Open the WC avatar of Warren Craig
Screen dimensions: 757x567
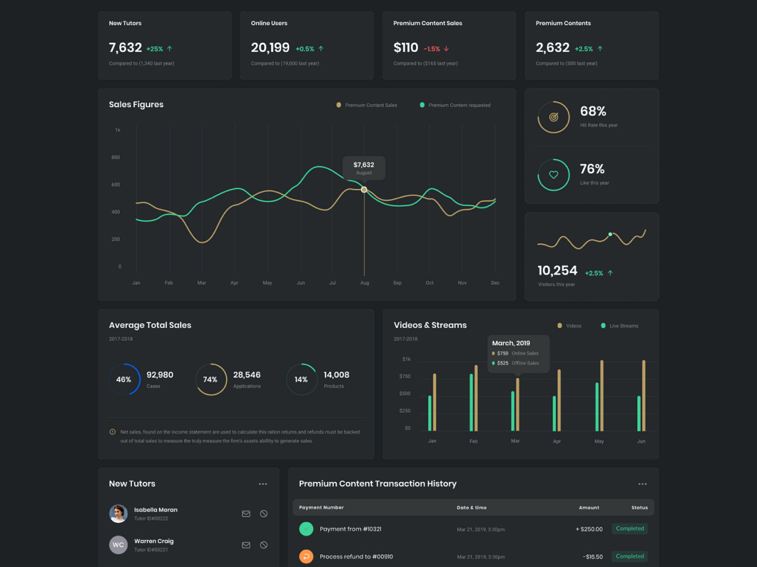coord(119,545)
